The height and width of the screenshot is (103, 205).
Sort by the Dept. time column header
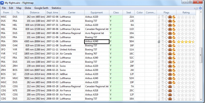click(52, 13)
